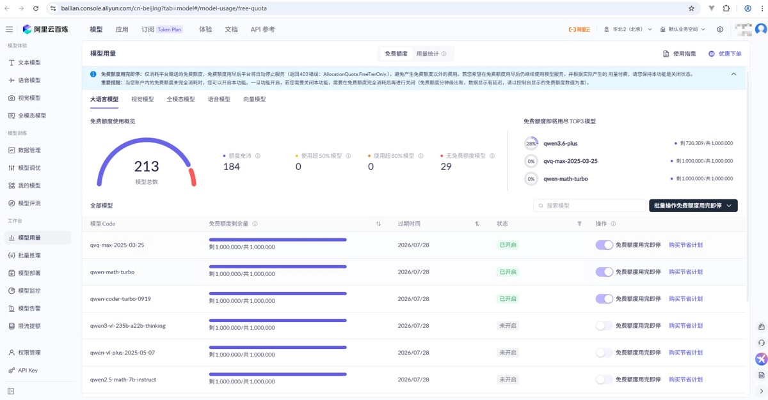Viewport: 768px width, 400px height.
Task: Click the 模型告警 bell sidebar icon
Action: click(x=12, y=308)
